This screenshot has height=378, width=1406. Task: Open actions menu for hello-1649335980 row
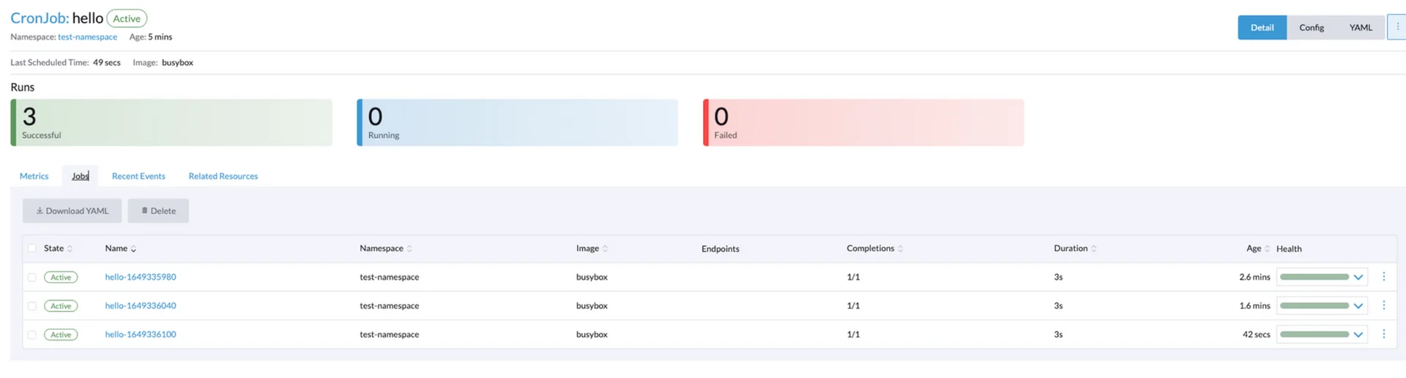click(x=1383, y=277)
